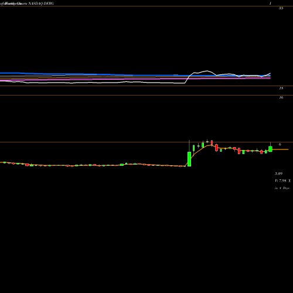Click the price axis label 18
293x293 pixels.
(281, 88)
